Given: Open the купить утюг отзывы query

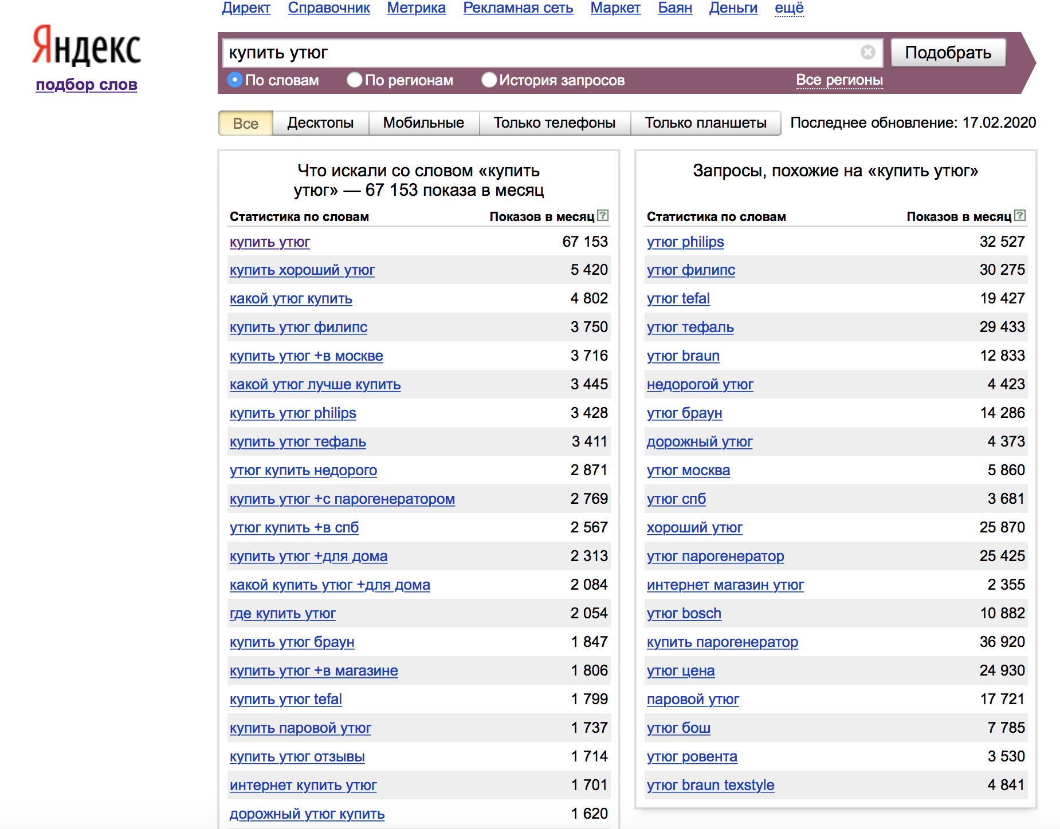Looking at the screenshot, I should 297,757.
